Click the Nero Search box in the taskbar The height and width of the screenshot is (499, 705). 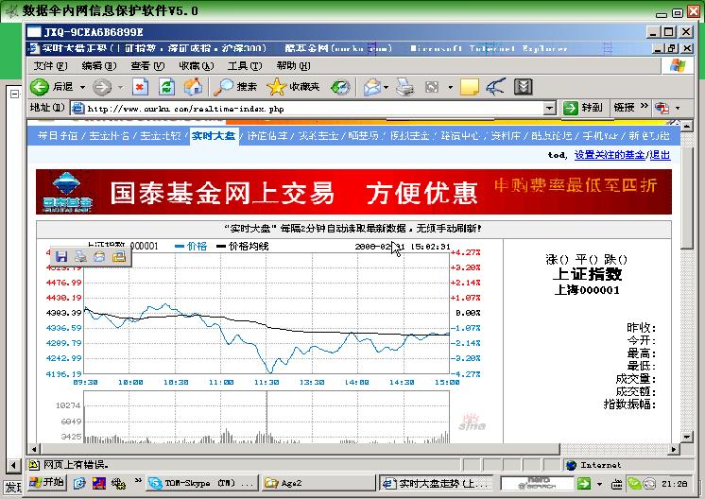[538, 484]
